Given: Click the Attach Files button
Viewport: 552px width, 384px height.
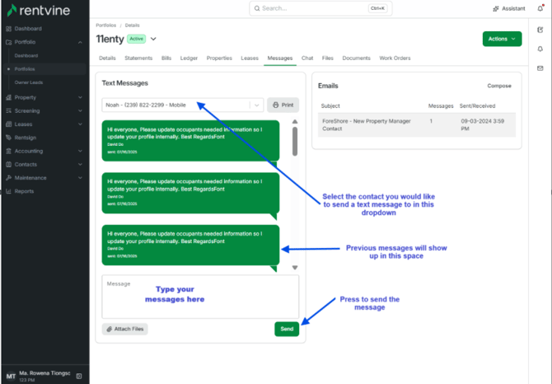Looking at the screenshot, I should click(x=125, y=329).
